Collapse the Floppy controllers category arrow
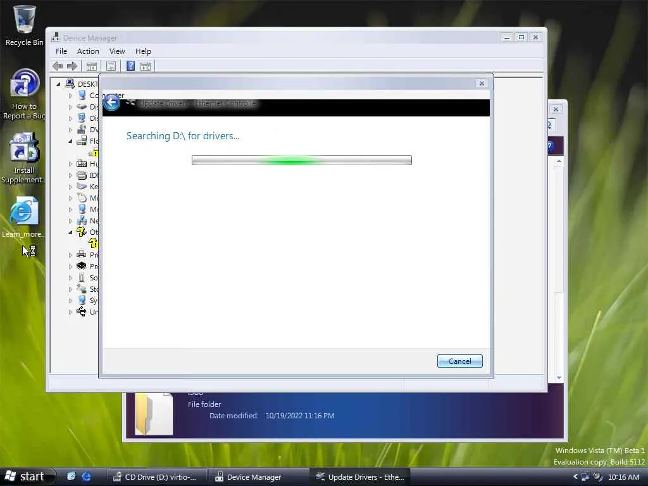 tap(70, 141)
